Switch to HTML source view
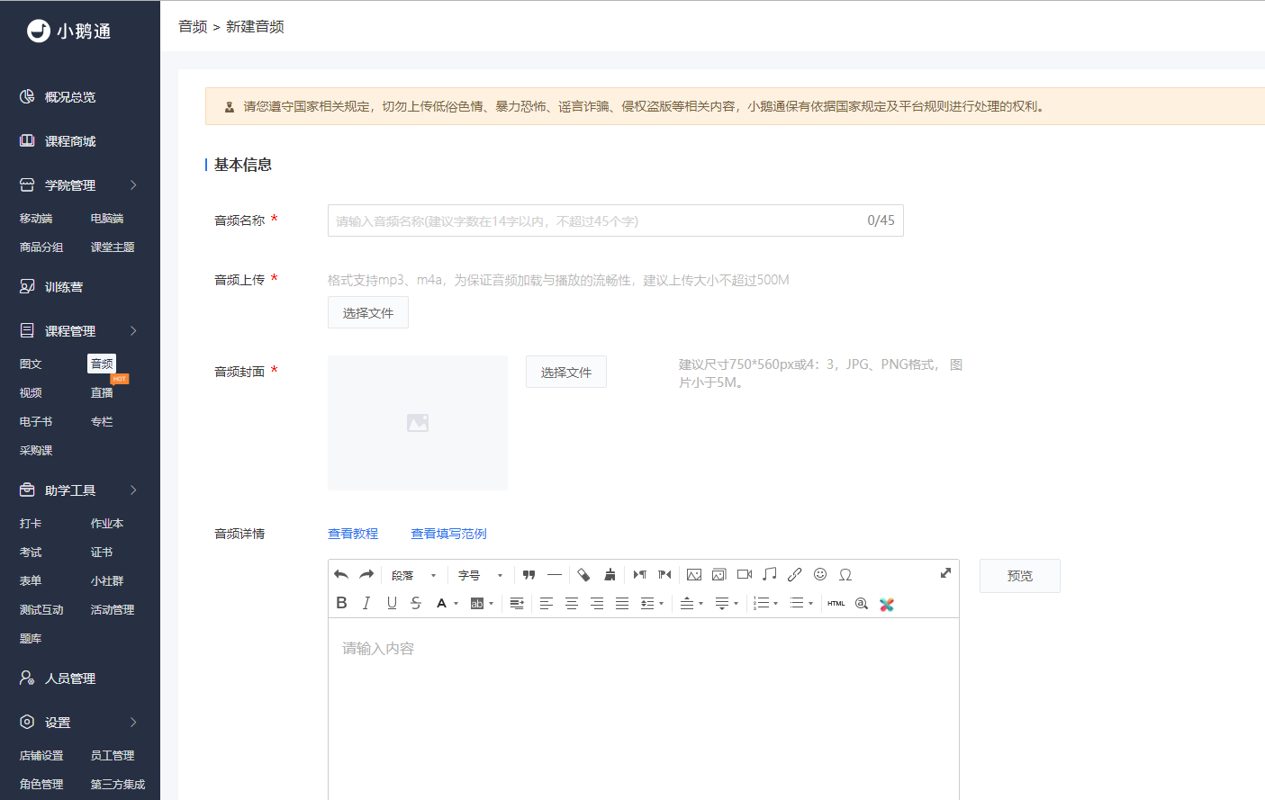This screenshot has height=800, width=1265. point(836,603)
